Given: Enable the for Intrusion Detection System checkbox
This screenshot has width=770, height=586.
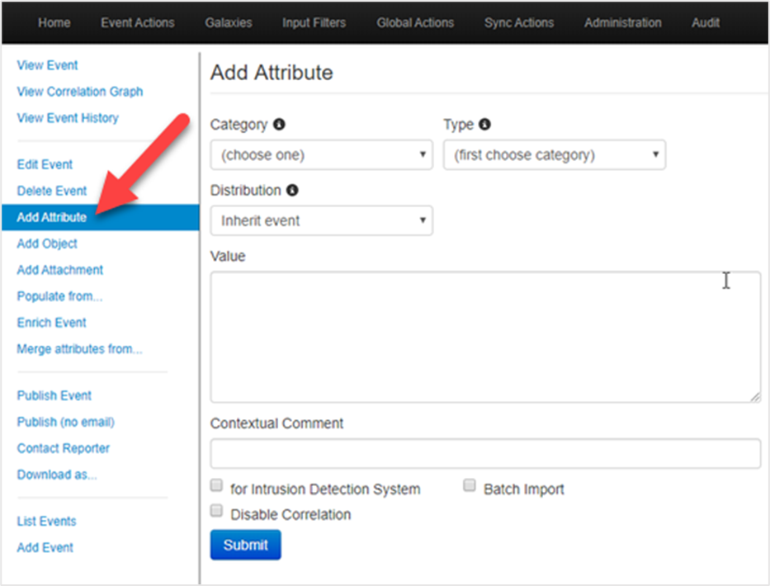Looking at the screenshot, I should pos(216,485).
